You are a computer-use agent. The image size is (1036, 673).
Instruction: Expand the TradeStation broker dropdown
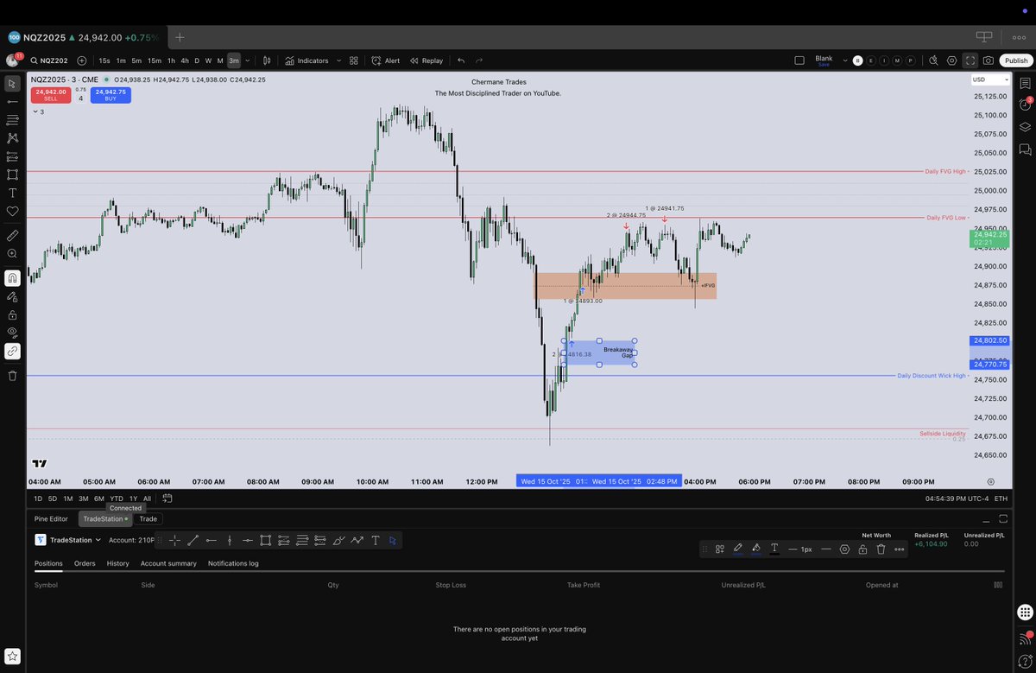(98, 540)
